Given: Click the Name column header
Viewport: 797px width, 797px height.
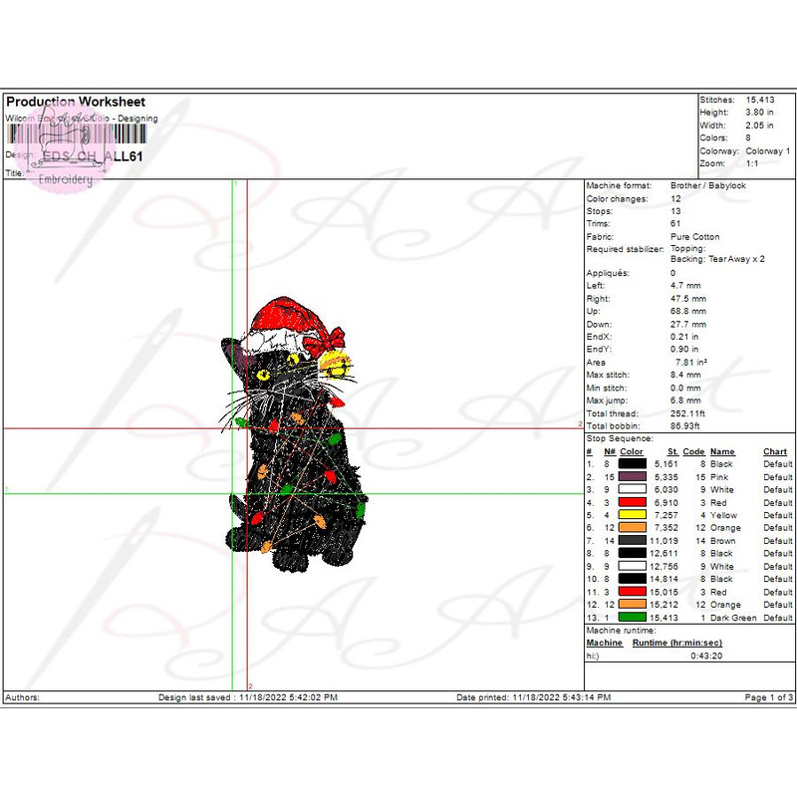Looking at the screenshot, I should click(x=722, y=451).
